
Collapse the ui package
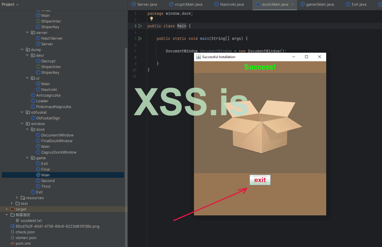click(x=27, y=78)
